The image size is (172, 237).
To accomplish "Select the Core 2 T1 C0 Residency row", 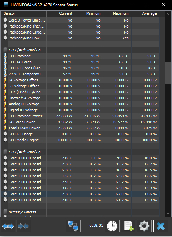I will click(80, 188).
